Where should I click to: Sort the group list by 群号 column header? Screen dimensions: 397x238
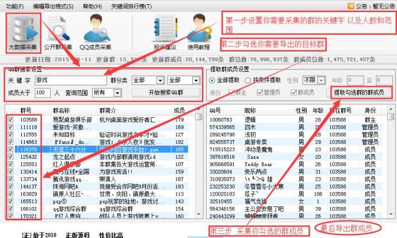coord(28,109)
